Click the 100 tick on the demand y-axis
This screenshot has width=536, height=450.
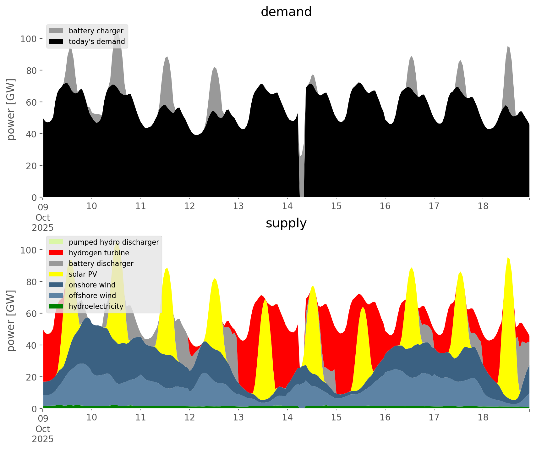point(29,39)
